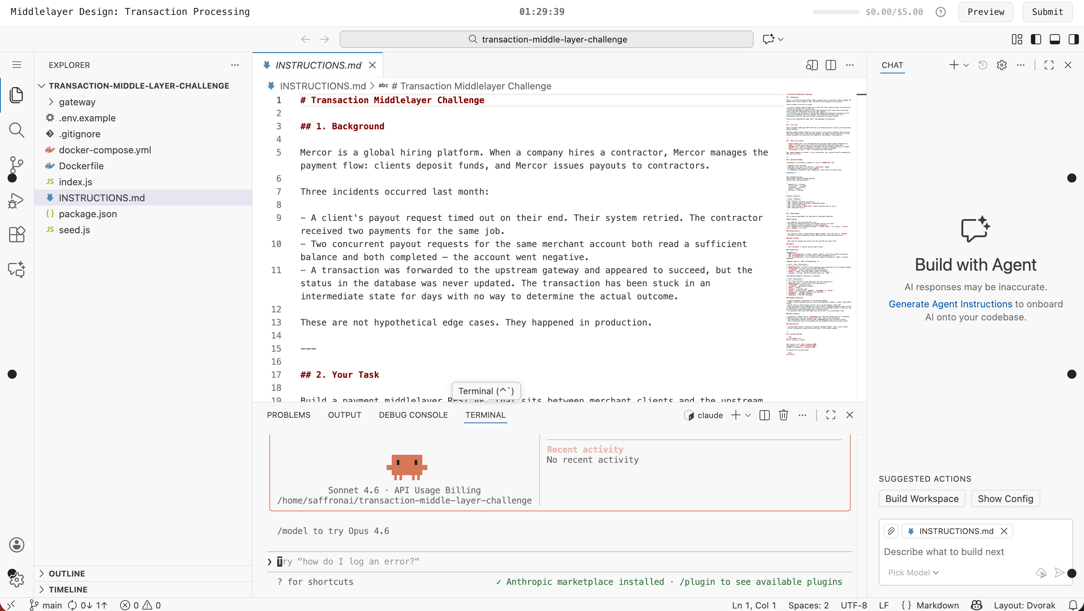Delete the terminal with trash icon
The image size is (1084, 611).
coord(783,415)
